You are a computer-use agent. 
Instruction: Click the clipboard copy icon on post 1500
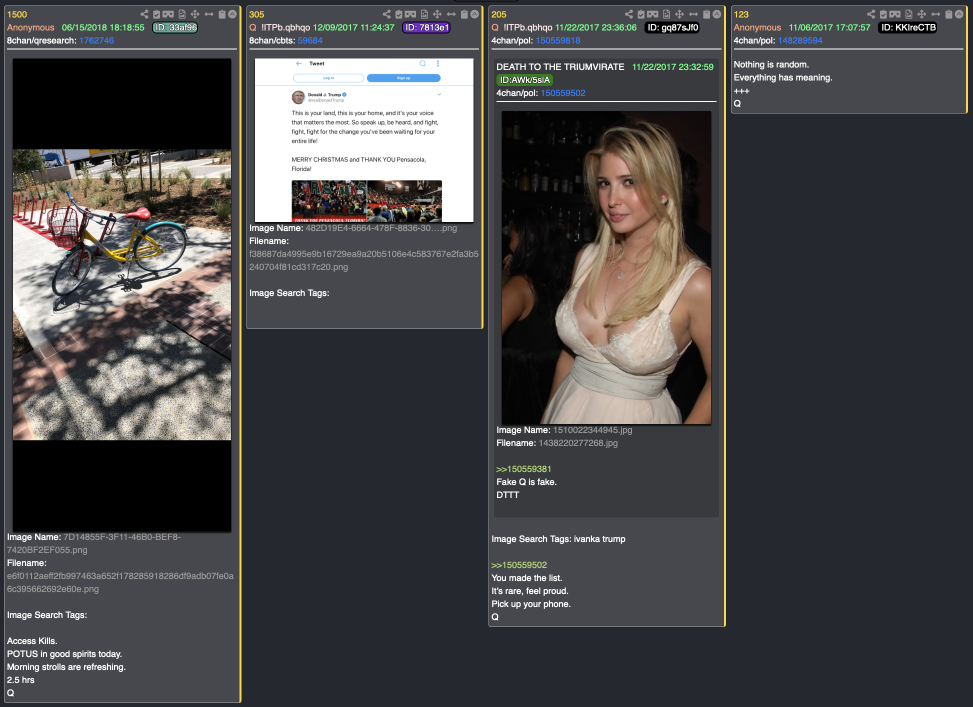coord(222,14)
